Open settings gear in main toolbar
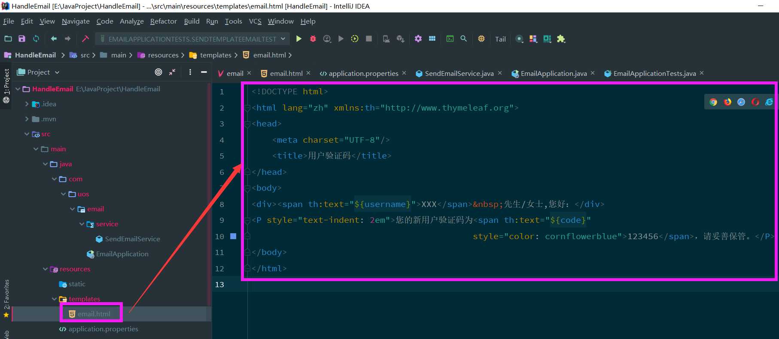 click(418, 39)
